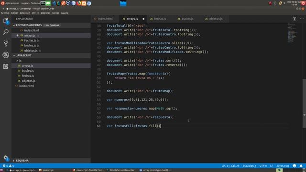Launch VirtualBox from the top panel
This screenshot has height=172, width=306.
coord(68,3)
